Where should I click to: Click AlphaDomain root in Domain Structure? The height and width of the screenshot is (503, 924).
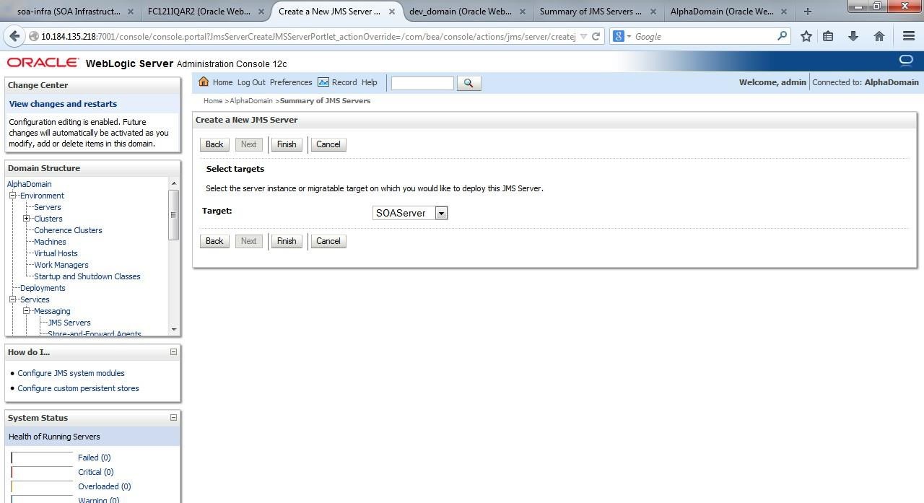pos(29,184)
